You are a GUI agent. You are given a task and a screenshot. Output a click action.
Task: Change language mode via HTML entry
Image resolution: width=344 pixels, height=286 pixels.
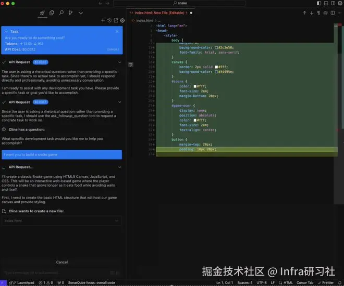coord(286,283)
